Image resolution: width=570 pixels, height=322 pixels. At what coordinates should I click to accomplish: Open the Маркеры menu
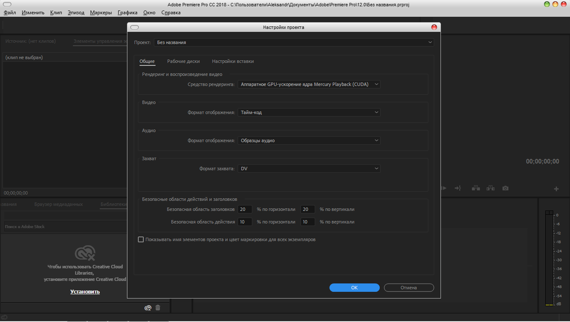(101, 13)
